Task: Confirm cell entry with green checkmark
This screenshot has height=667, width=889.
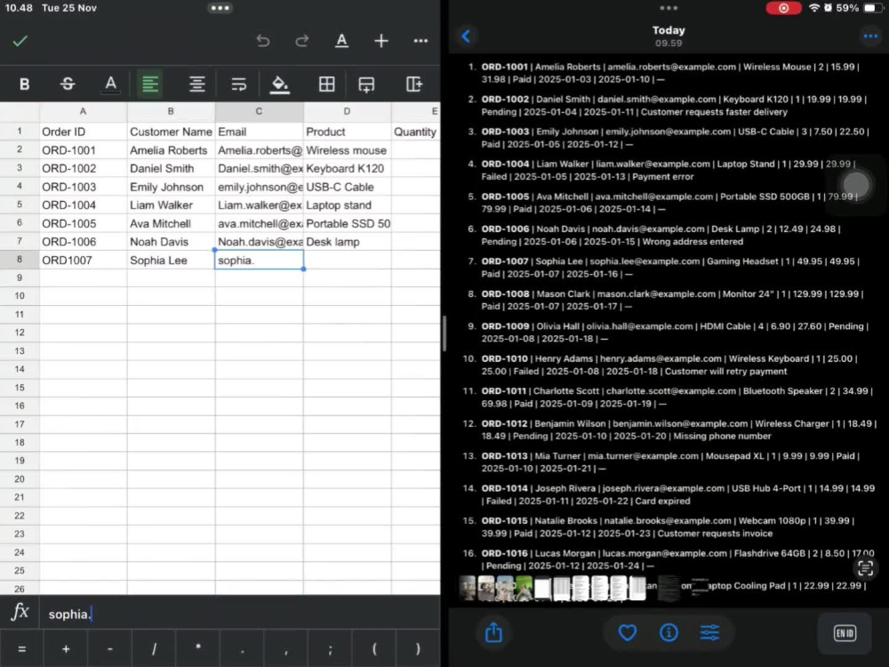Action: click(x=20, y=41)
